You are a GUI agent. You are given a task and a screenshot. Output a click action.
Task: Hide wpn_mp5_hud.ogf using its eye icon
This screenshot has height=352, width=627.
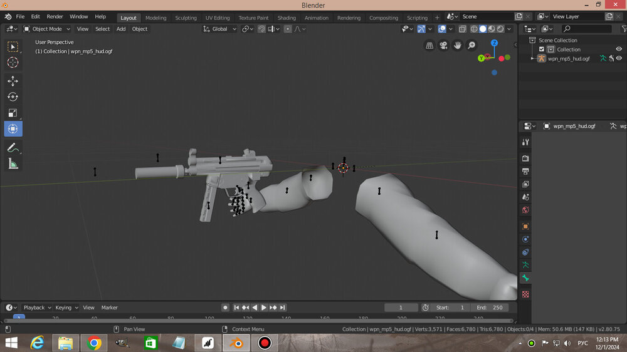[x=619, y=58]
